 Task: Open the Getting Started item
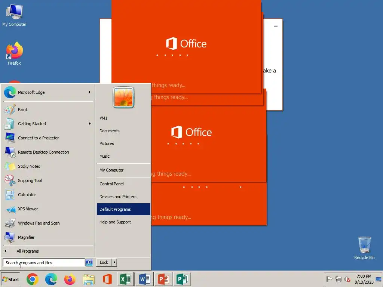(48, 124)
